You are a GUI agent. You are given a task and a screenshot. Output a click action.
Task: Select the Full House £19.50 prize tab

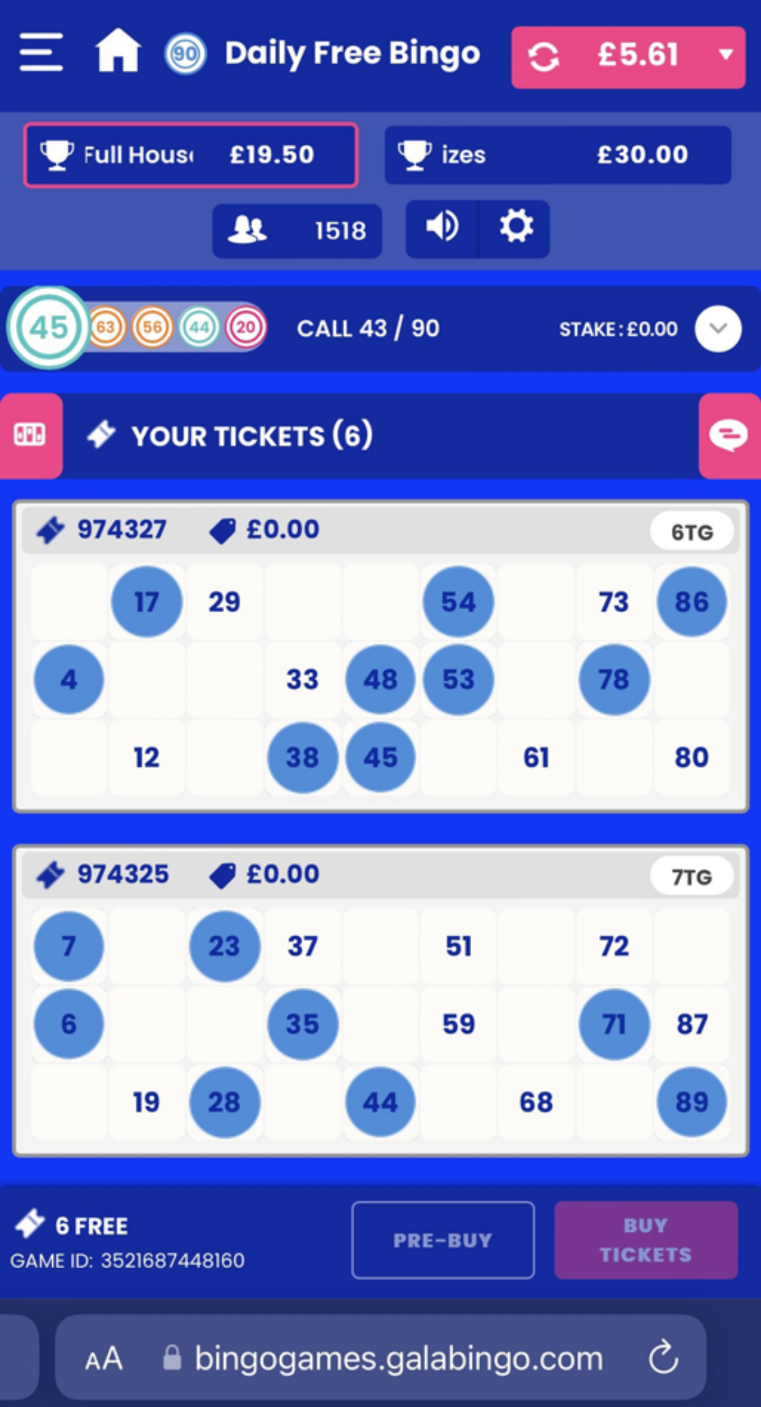[x=190, y=155]
